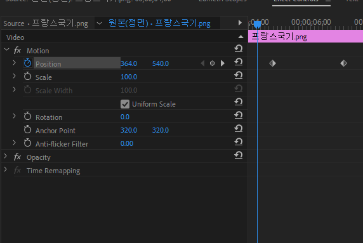Expand the Opacity effect group
363x243 pixels.
tap(5, 156)
